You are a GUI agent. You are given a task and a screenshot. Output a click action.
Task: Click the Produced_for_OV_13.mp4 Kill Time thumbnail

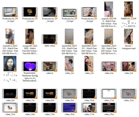click(30, 12)
